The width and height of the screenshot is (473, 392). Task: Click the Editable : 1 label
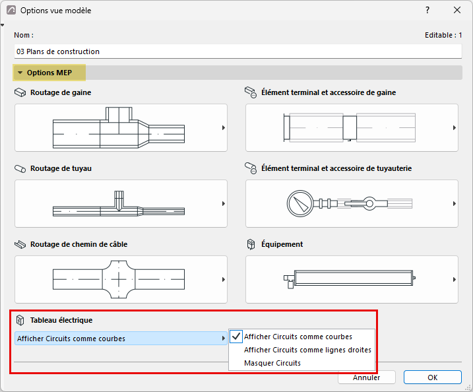point(443,36)
